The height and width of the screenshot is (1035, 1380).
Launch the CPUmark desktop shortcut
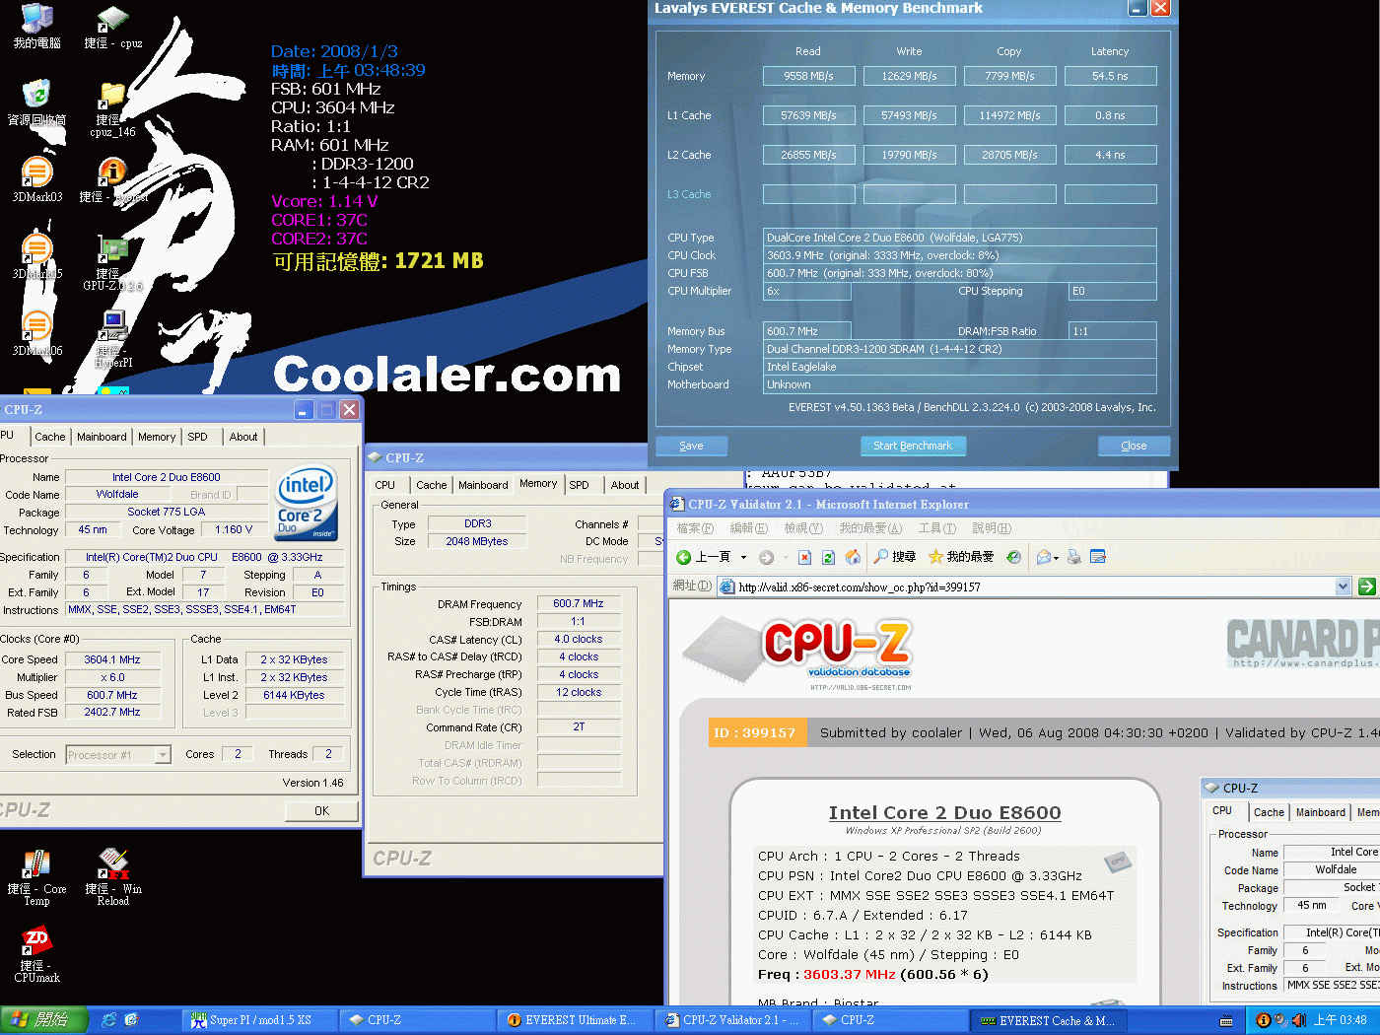click(x=36, y=954)
